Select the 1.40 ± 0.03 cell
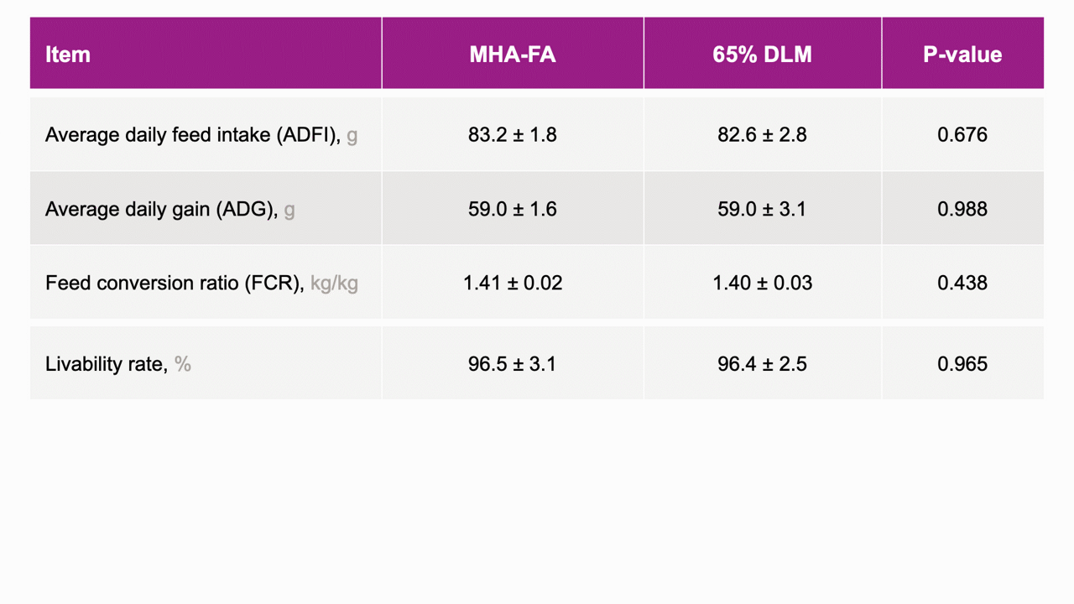 point(763,283)
